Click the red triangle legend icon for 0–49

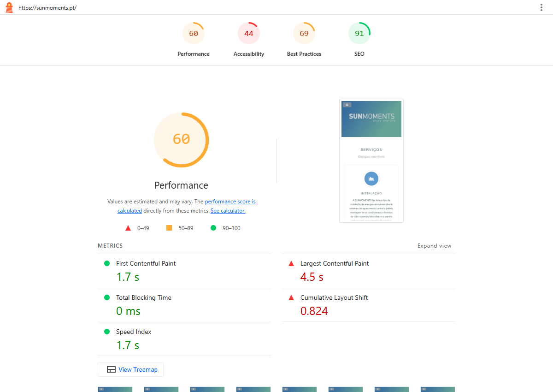[128, 228]
